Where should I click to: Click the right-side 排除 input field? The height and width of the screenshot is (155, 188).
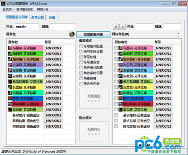click(172, 27)
